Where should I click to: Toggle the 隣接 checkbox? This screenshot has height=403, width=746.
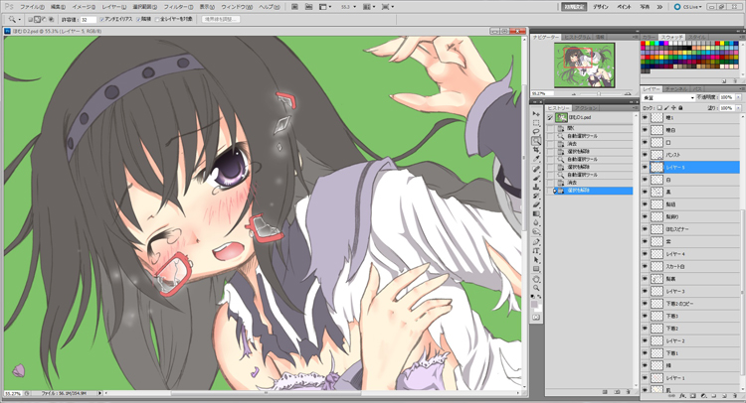(x=138, y=20)
